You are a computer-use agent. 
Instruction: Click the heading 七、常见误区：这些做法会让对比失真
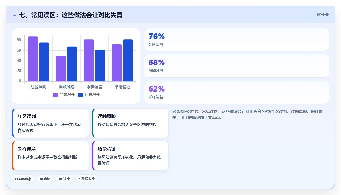click(x=71, y=15)
